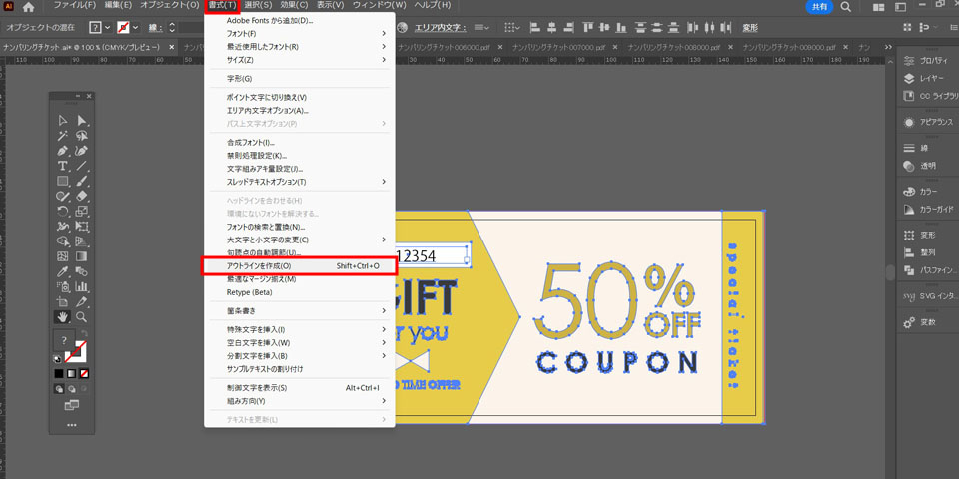This screenshot has height=479, width=959.
Task: Open the カラー (Color) panel
Action: 928,191
